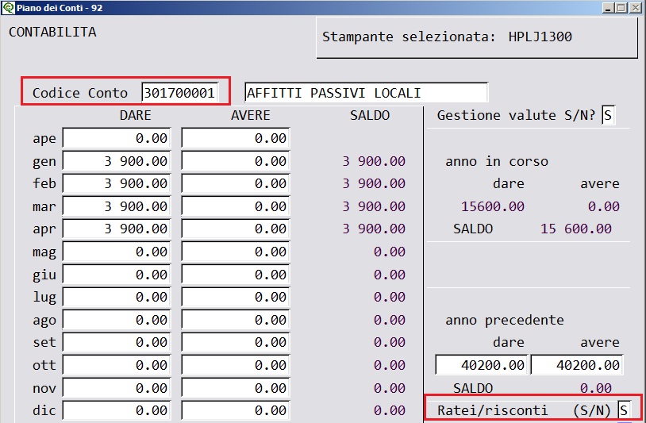Click the CONTABILITA heading text

[52, 32]
